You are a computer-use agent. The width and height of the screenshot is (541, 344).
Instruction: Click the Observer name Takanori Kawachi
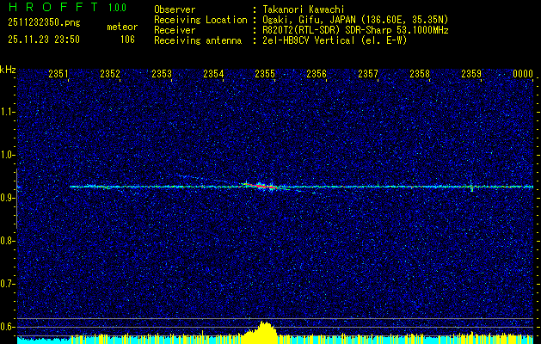(304, 9)
